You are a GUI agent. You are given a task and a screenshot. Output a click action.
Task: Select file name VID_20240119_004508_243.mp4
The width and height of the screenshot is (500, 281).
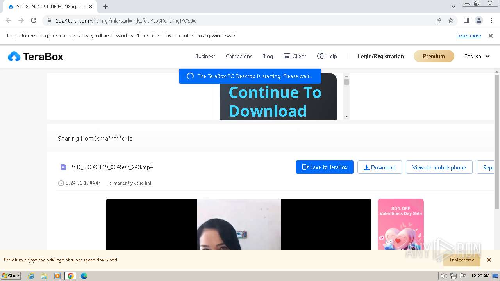(x=112, y=167)
